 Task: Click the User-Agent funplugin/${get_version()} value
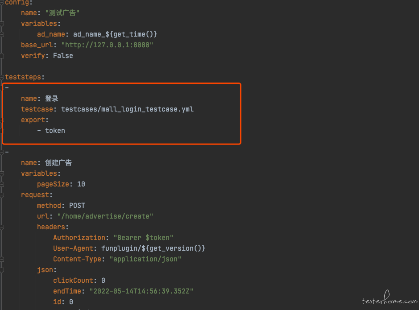[153, 248]
